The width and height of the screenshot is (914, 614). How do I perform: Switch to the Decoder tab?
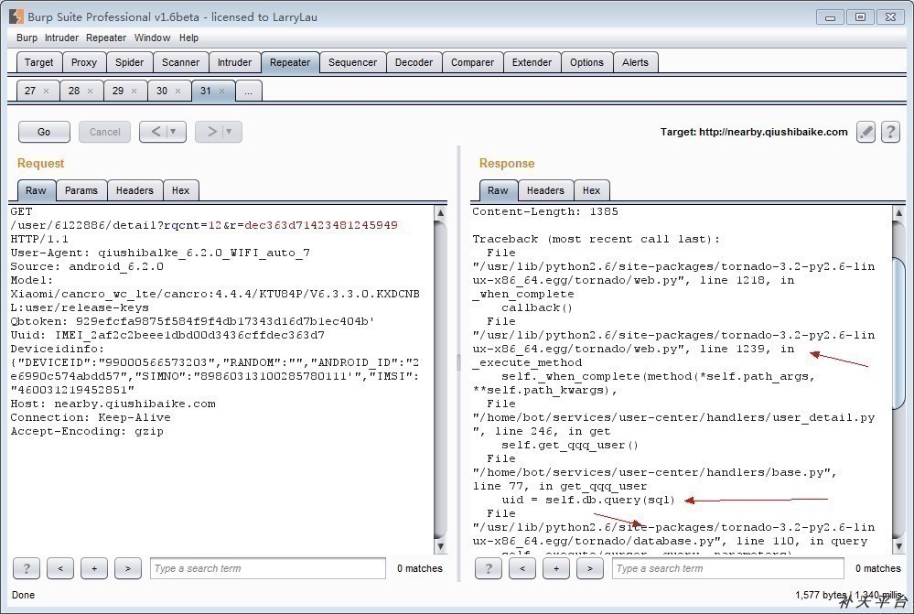[x=414, y=62]
